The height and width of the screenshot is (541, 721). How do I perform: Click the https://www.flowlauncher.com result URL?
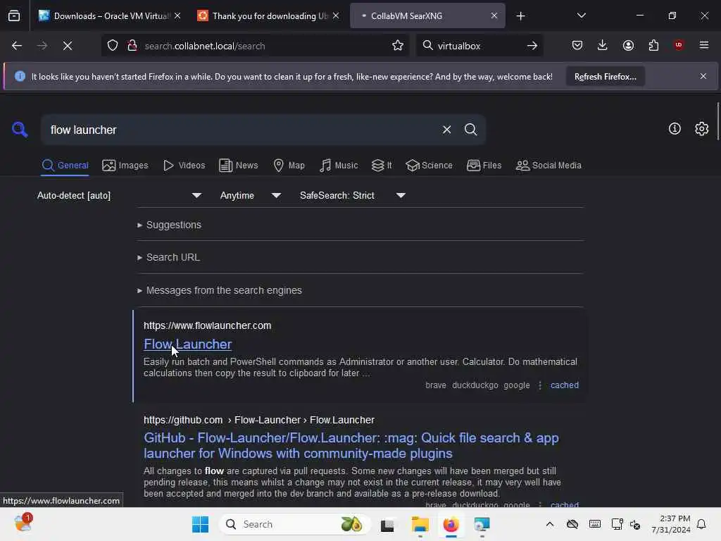[x=208, y=325]
